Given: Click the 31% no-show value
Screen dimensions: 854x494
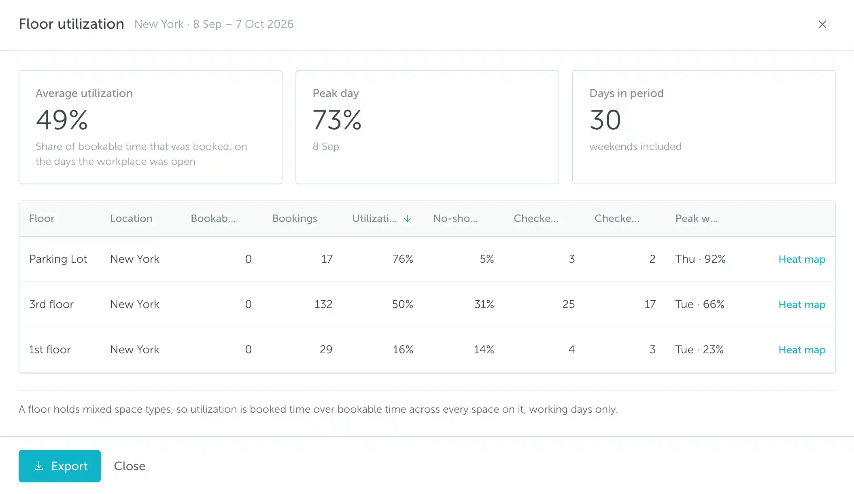Looking at the screenshot, I should (484, 304).
